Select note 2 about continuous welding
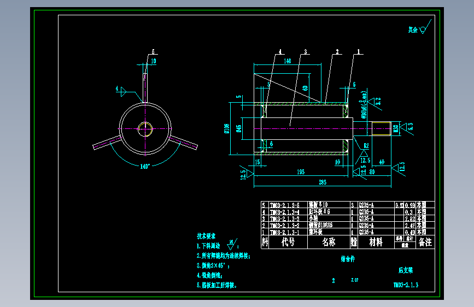 click(x=224, y=256)
